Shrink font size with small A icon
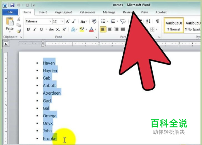 click(x=74, y=22)
